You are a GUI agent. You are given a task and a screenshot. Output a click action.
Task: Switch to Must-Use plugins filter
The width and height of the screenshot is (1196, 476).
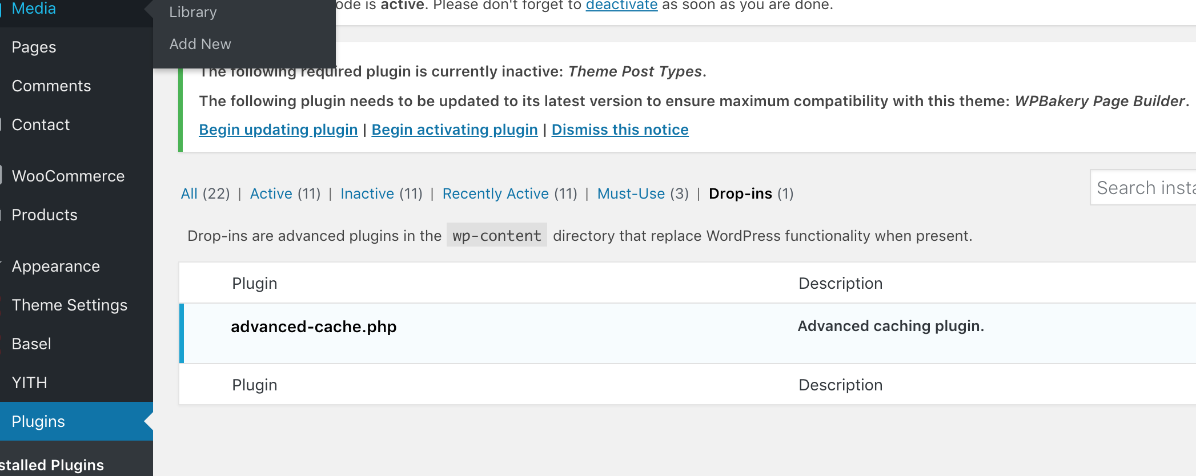631,193
